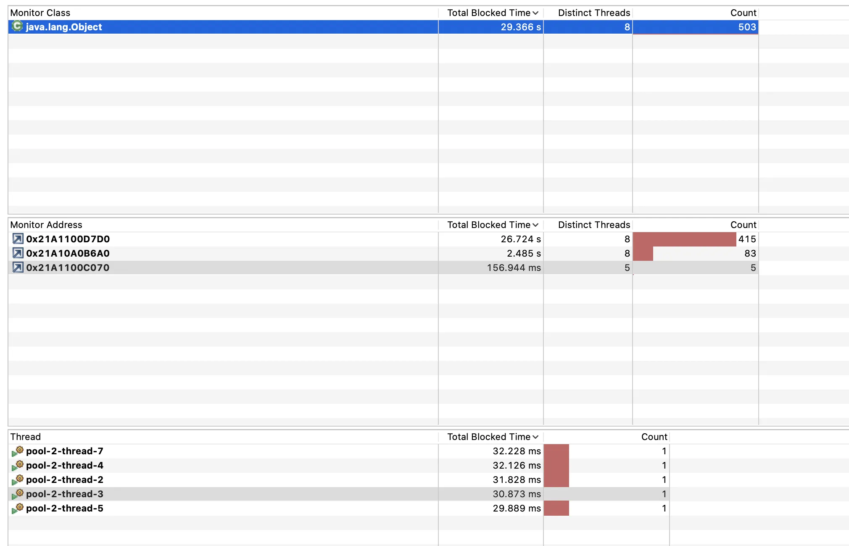Click Count header in the Thread table

(x=654, y=437)
